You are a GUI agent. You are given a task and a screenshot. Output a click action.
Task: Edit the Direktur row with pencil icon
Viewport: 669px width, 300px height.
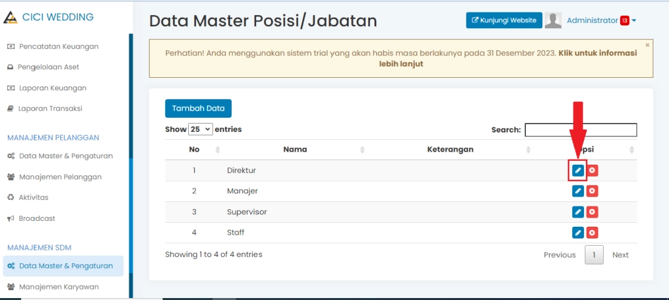pyautogui.click(x=578, y=171)
